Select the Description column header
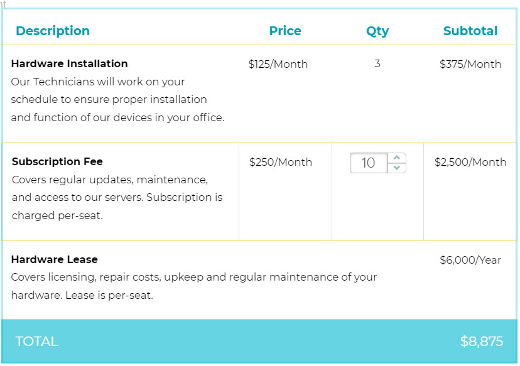This screenshot has width=520, height=366. 53,31
